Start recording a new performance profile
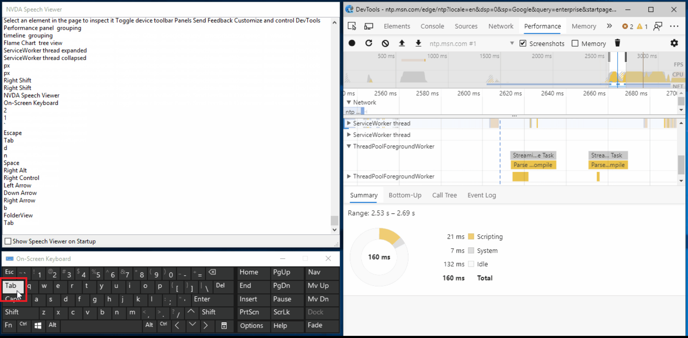Viewport: 688px width, 338px height. (x=352, y=43)
